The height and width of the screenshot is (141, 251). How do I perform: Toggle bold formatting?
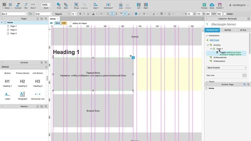(80, 14)
